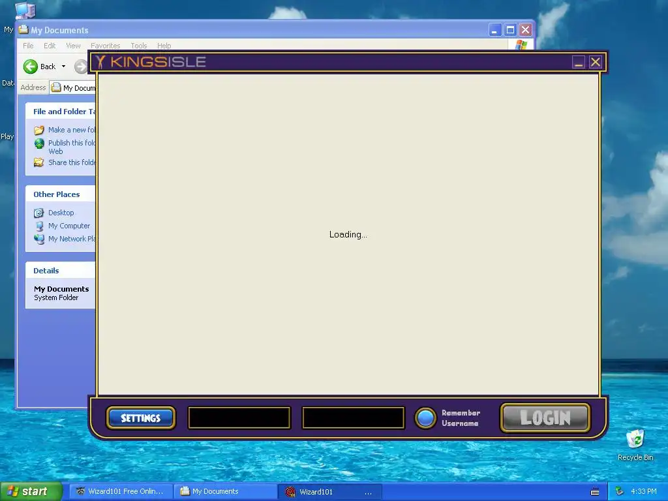This screenshot has width=668, height=501.
Task: Switch to My Documents taskbar button
Action: (226, 492)
